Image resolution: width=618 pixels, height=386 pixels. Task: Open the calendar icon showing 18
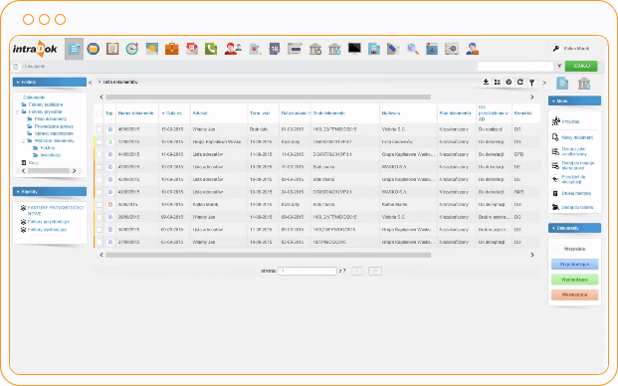[x=275, y=49]
